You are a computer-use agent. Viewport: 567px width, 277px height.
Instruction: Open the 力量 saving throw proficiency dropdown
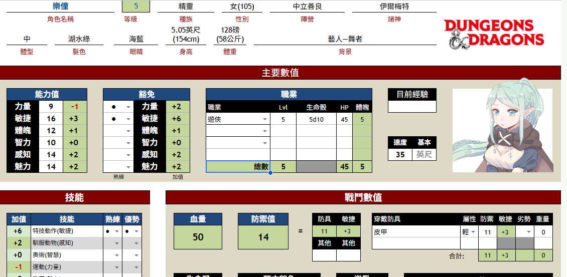(128, 107)
